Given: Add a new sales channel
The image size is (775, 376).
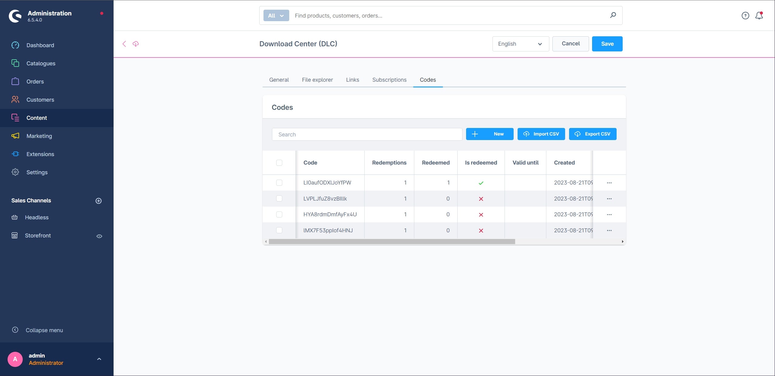Looking at the screenshot, I should click(98, 201).
